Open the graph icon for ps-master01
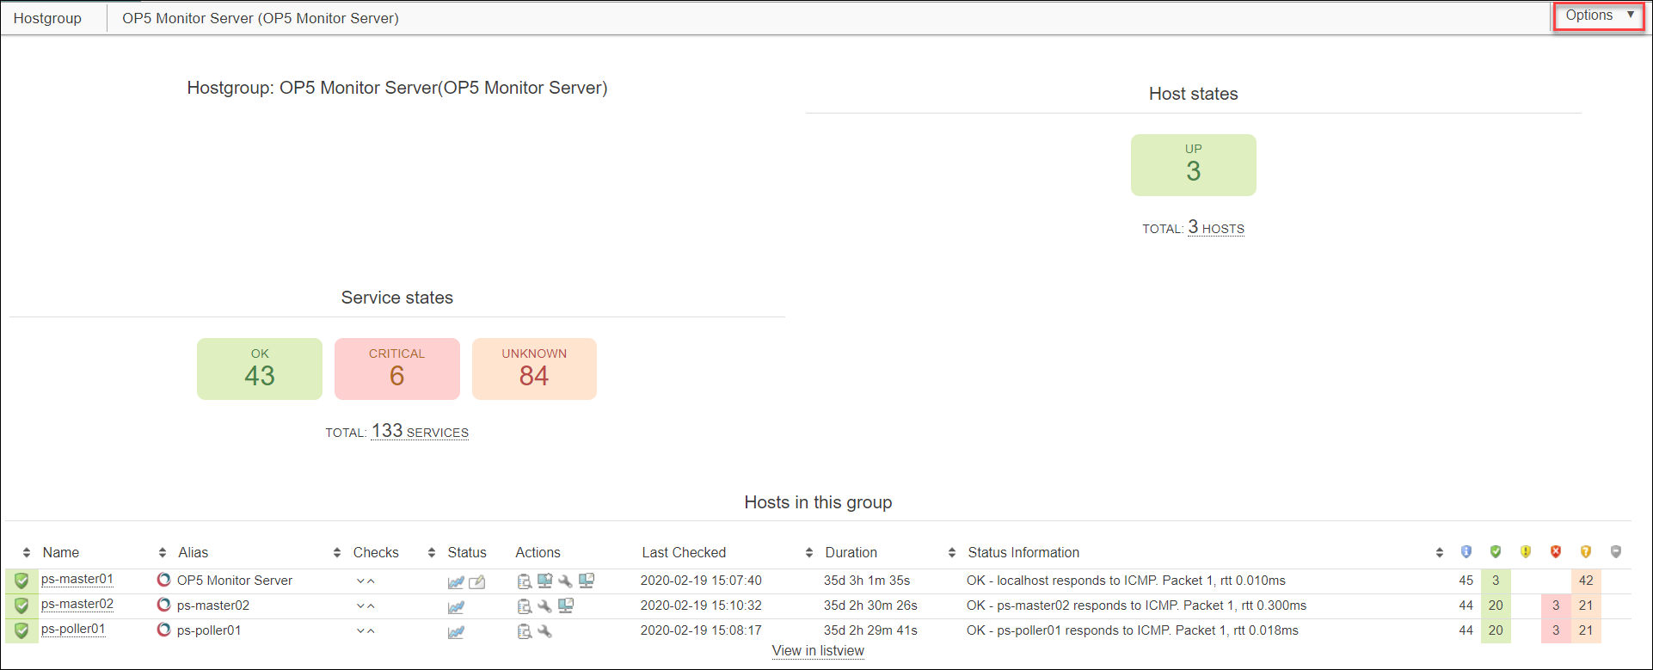 point(456,582)
